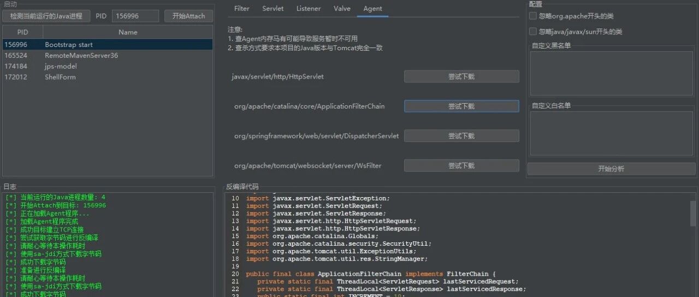This screenshot has width=699, height=297.
Task: Click log line 成功目标建立TCP连接
Action: click(45, 230)
